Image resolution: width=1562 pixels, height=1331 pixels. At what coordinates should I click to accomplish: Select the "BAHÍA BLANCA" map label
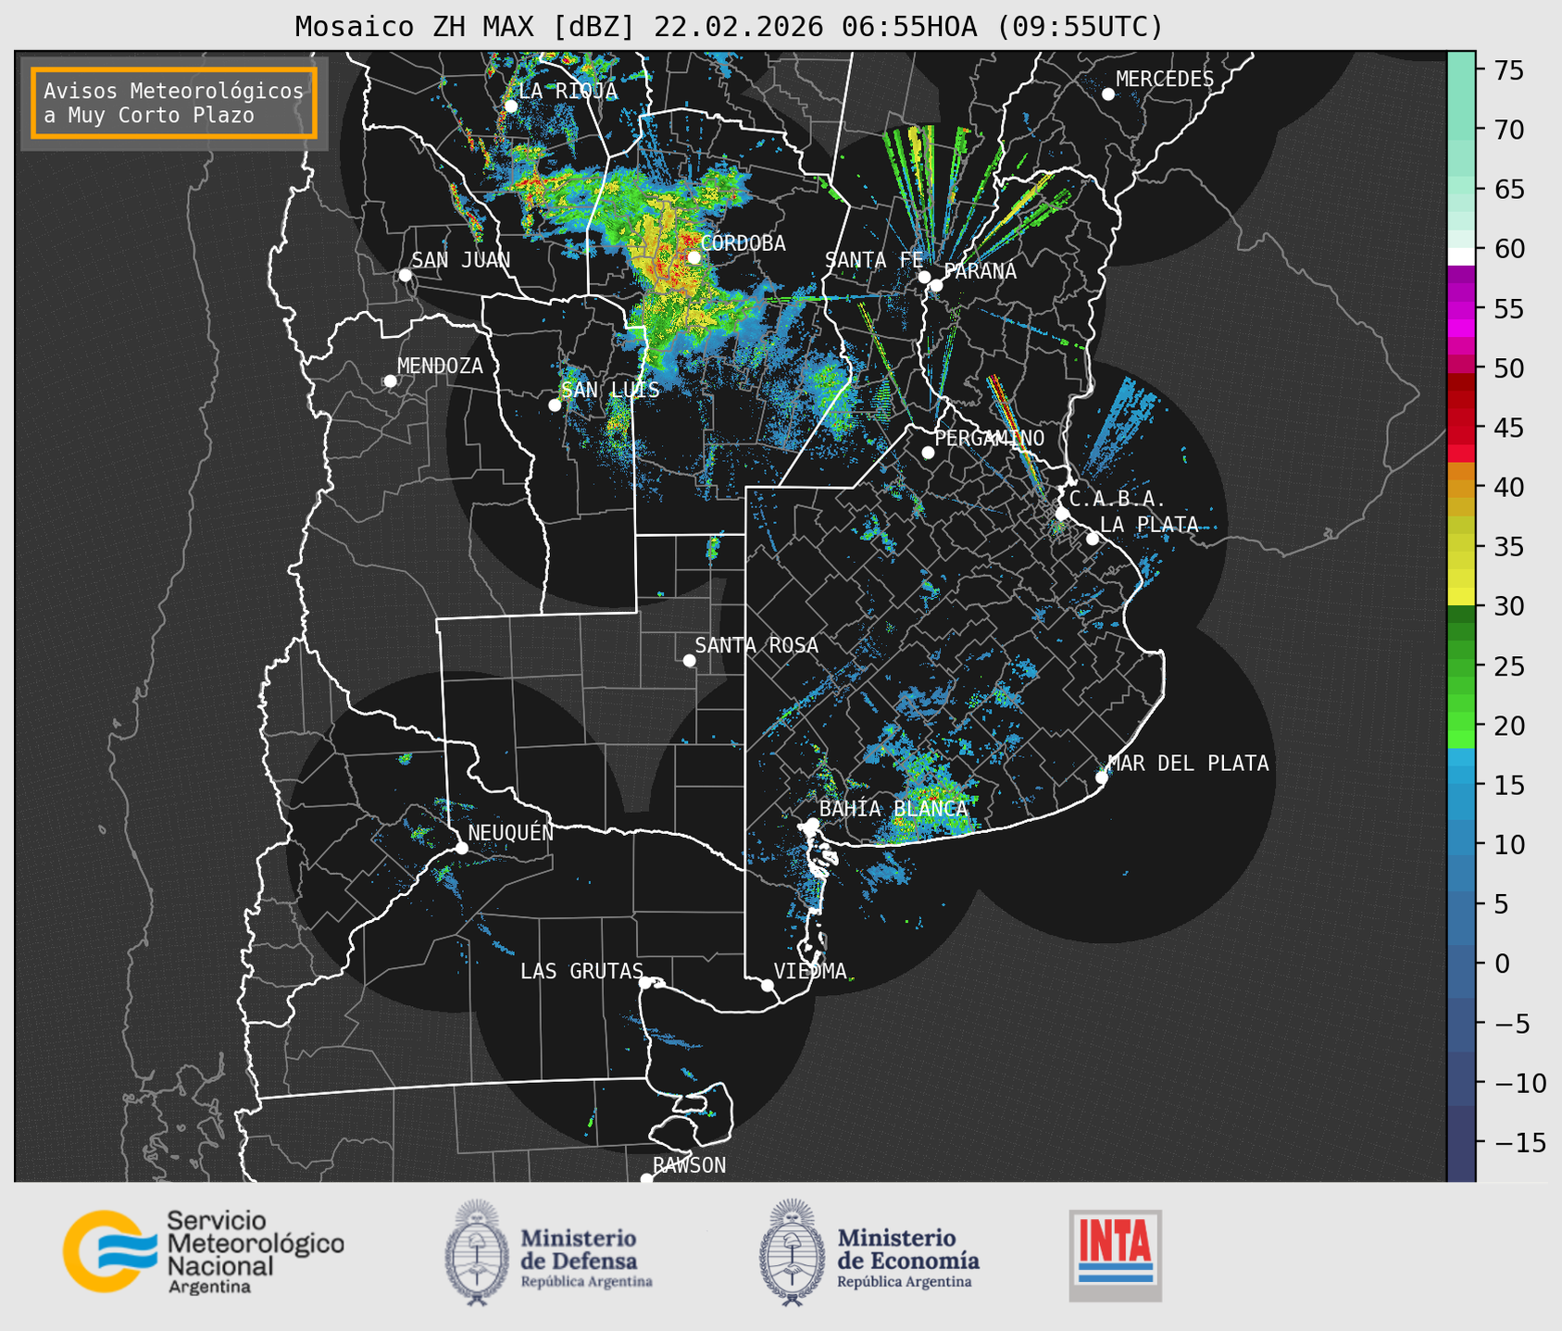click(x=893, y=809)
